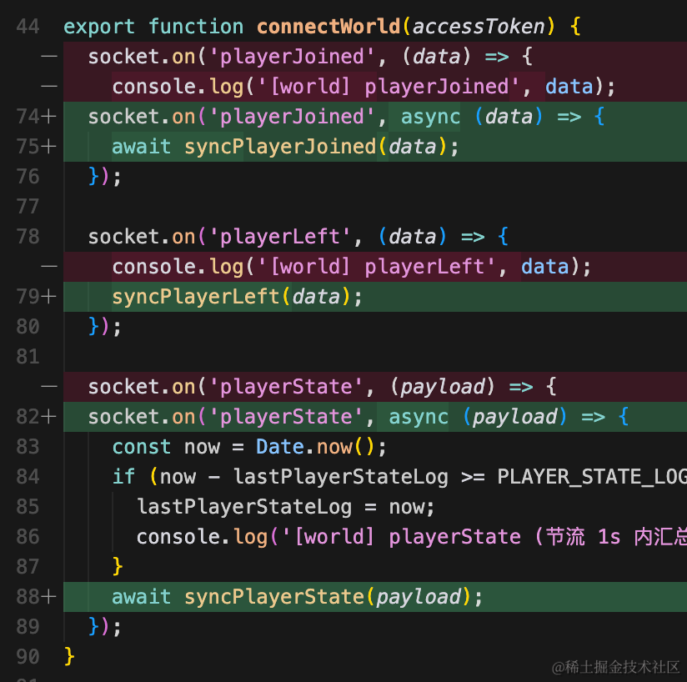
Task: Click the async keyword on line 74
Action: pyautogui.click(x=431, y=117)
